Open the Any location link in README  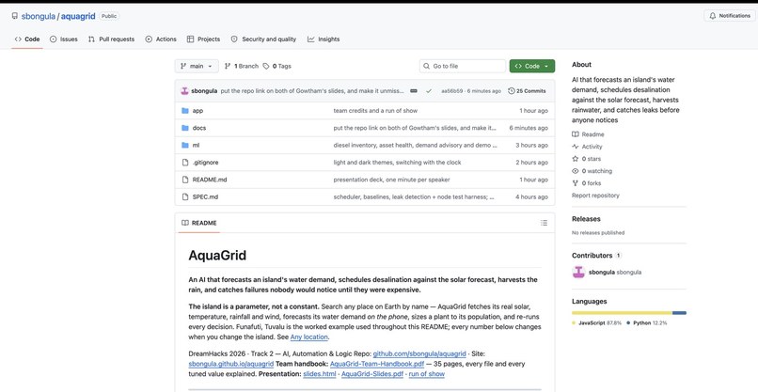point(308,337)
